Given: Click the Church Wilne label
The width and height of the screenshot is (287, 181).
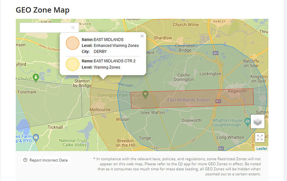Looking at the screenshot, I should tap(186, 24).
